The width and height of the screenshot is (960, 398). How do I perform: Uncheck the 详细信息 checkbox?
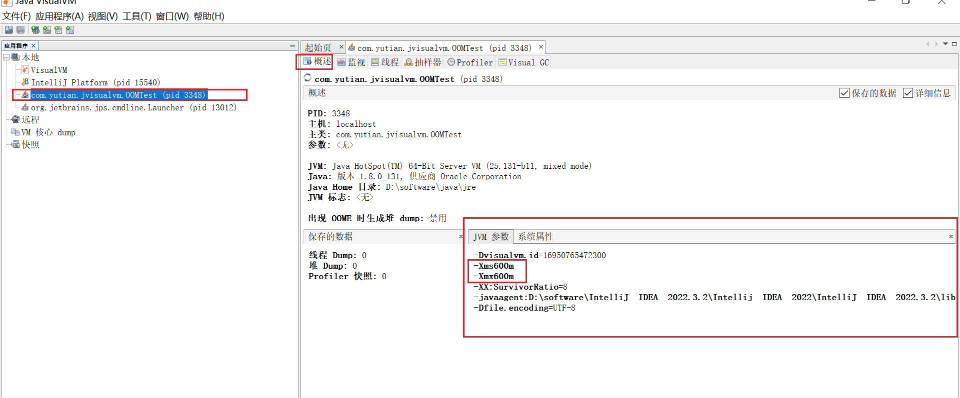(x=908, y=93)
